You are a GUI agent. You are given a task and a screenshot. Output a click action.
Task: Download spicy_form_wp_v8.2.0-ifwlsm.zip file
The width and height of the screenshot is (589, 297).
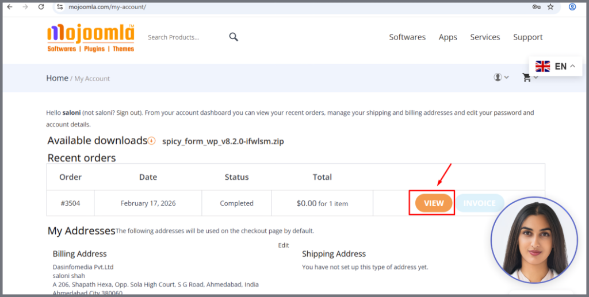(223, 141)
